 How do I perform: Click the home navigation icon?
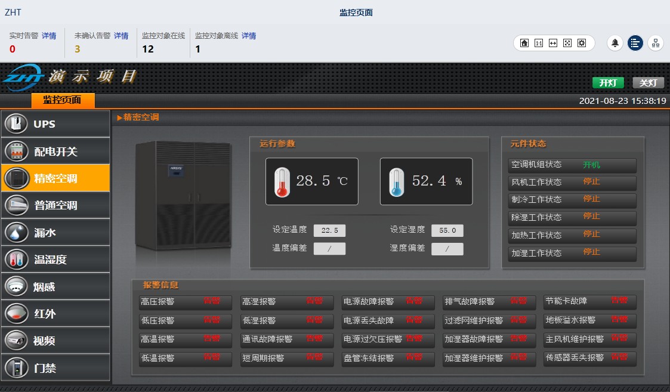525,43
